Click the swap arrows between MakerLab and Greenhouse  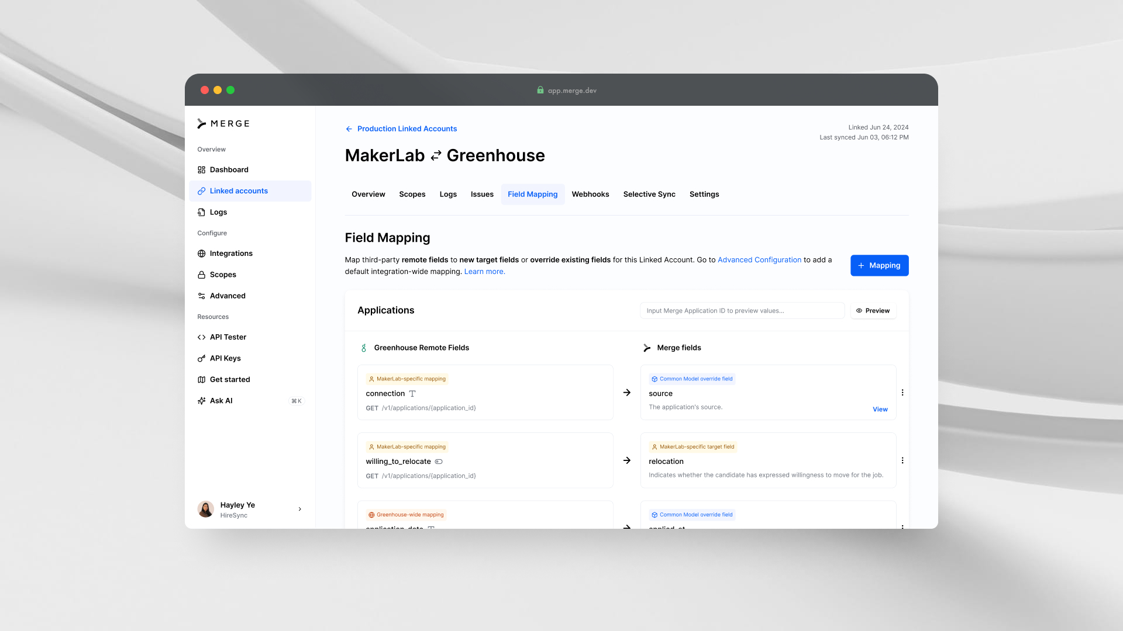[436, 156]
